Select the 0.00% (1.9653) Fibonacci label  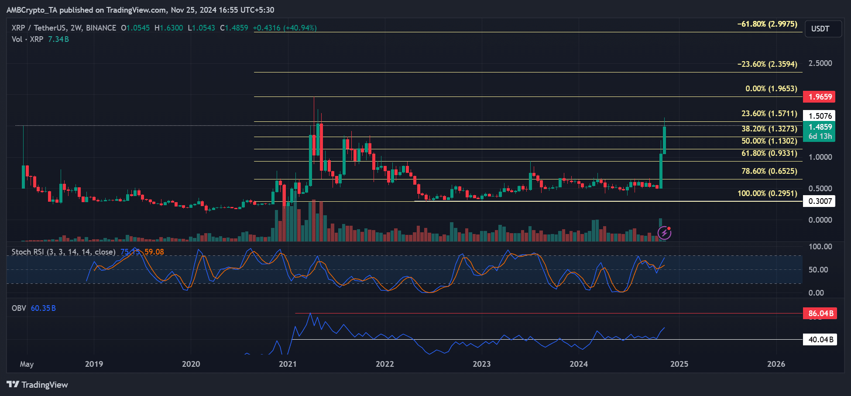[x=771, y=89]
